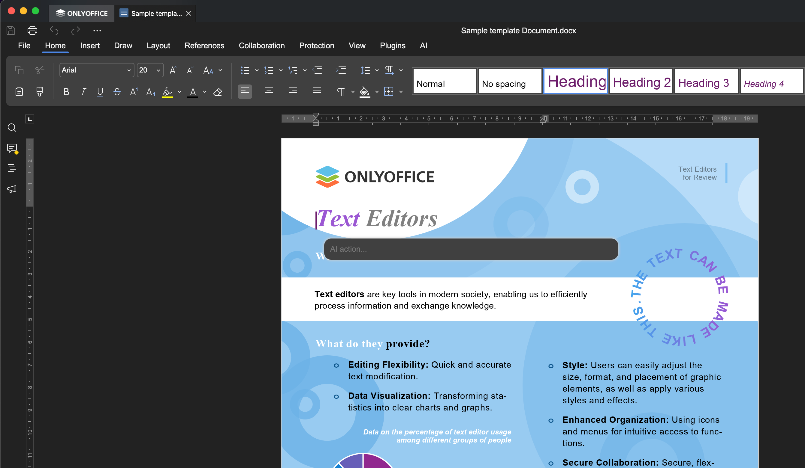This screenshot has width=805, height=468.
Task: Click the Copy icon
Action: coord(19,70)
